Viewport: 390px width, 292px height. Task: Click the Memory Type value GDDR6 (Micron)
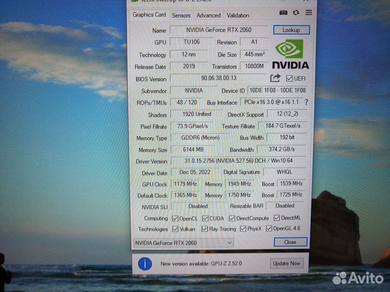click(200, 138)
